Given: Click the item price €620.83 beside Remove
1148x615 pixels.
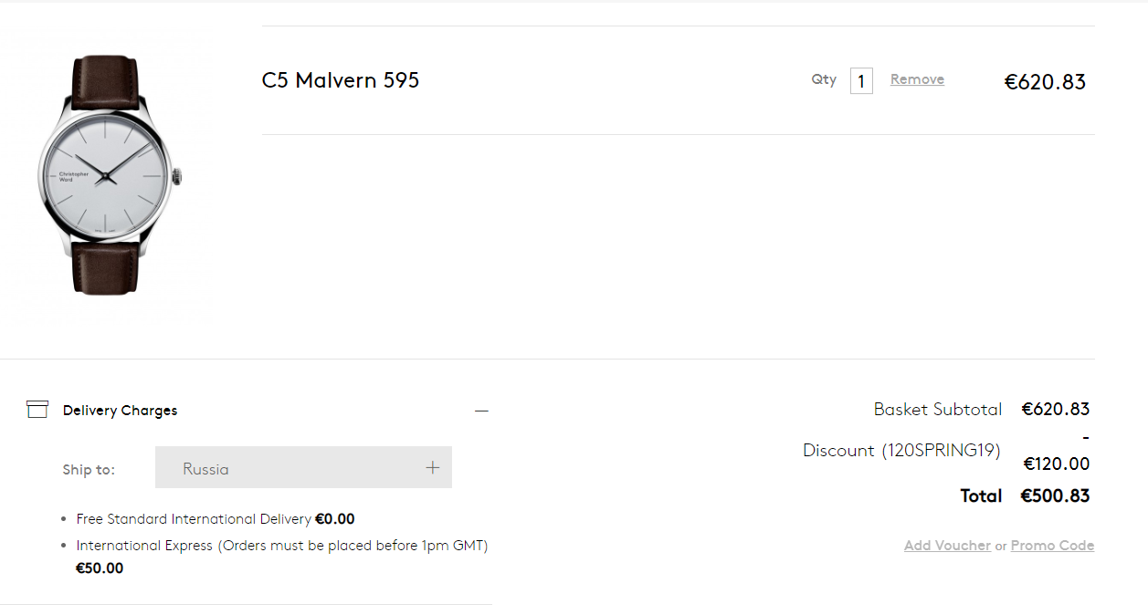Looking at the screenshot, I should (1045, 82).
